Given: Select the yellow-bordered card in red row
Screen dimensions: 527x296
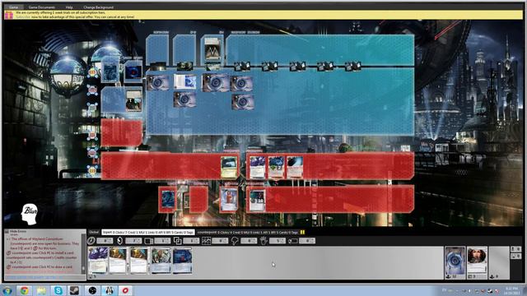Looking at the screenshot, I should tap(229, 167).
